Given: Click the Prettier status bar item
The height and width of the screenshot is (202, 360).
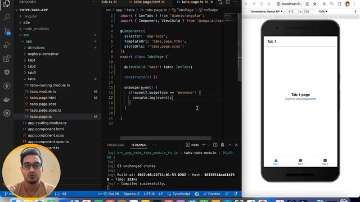Looking at the screenshot, I should pyautogui.click(x=211, y=194).
